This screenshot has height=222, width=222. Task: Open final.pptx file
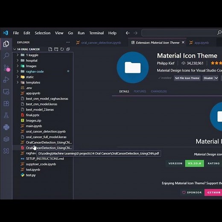(43, 115)
